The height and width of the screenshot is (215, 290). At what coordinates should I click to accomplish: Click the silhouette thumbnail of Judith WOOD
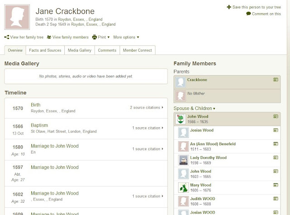[183, 201]
